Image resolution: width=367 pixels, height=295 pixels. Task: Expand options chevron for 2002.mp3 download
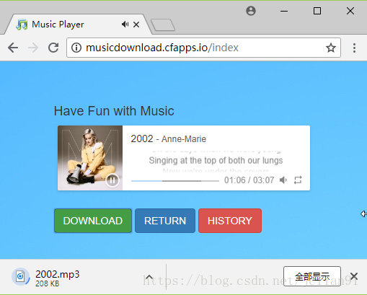coord(149,277)
